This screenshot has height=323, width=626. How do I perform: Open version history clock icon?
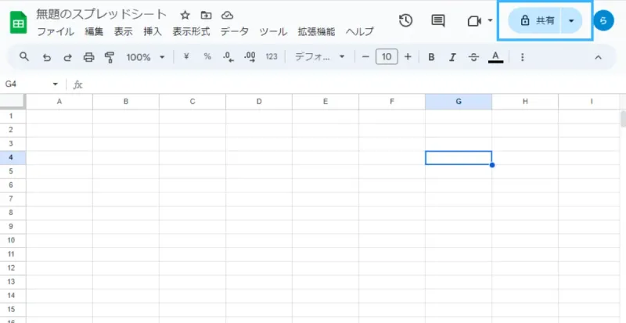(x=405, y=21)
